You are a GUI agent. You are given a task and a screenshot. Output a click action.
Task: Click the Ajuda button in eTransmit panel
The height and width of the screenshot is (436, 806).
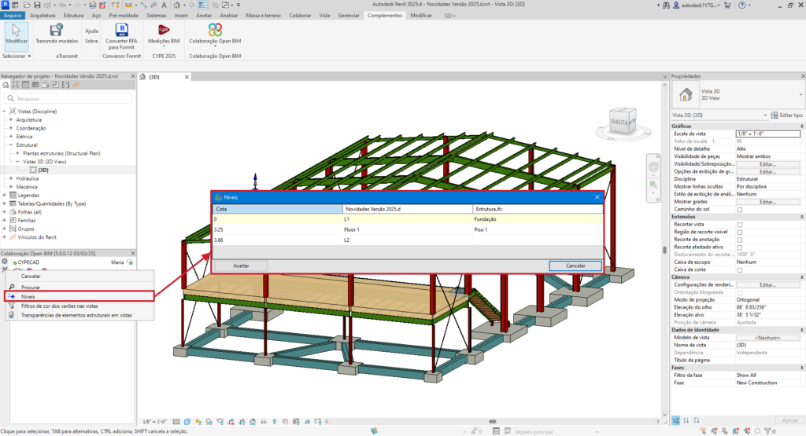point(91,31)
